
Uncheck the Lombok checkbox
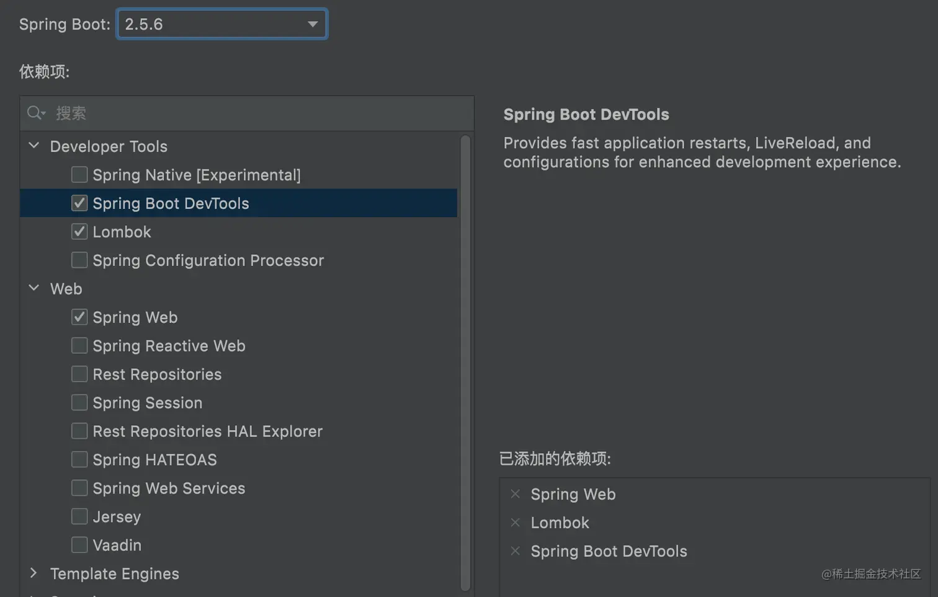pyautogui.click(x=79, y=232)
